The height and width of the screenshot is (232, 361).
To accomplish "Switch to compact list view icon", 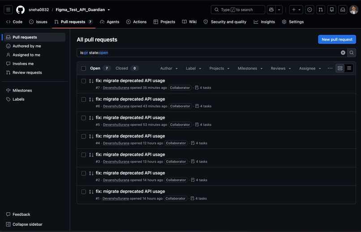I will tap(349, 69).
